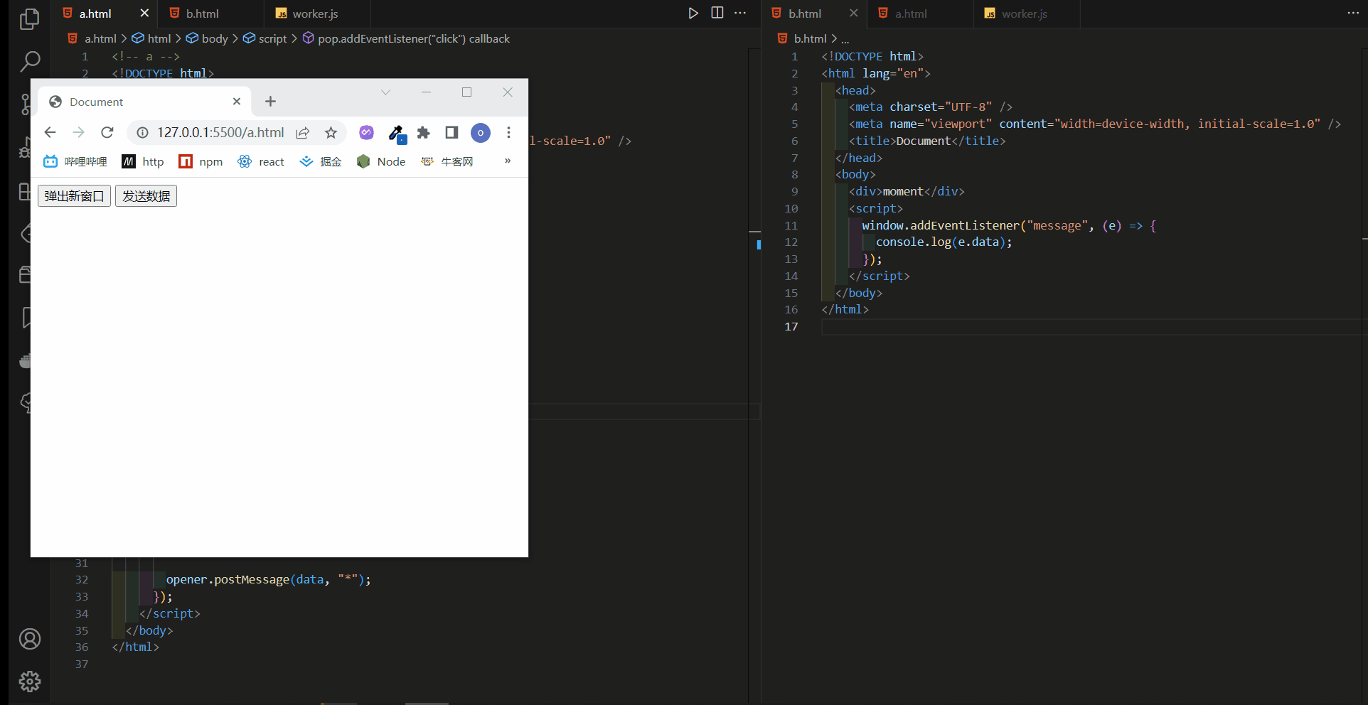
Task: Go forward in the browser window
Action: (x=78, y=132)
